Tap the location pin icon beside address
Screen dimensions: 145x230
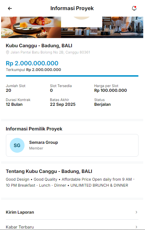7,52
